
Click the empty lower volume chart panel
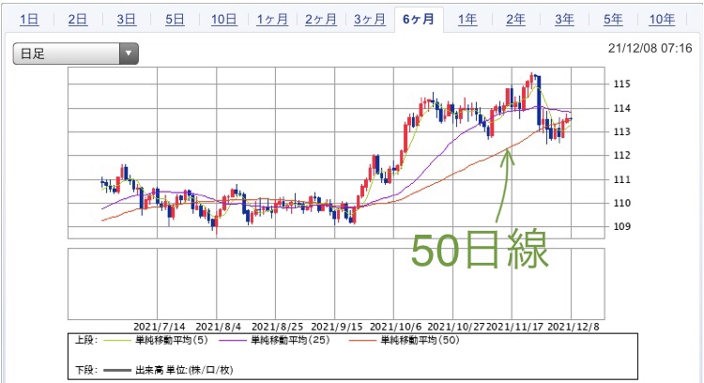pyautogui.click(x=336, y=283)
